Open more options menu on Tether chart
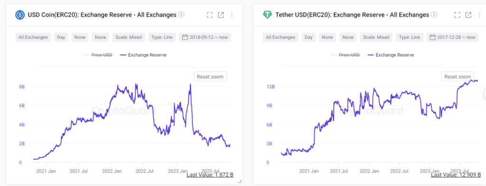This screenshot has width=486, height=186. click(x=479, y=15)
